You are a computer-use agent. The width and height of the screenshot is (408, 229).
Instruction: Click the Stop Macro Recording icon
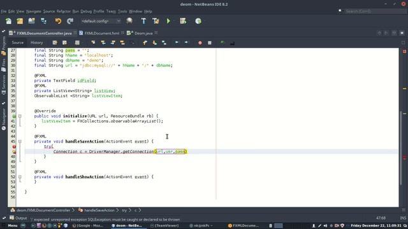tap(210, 43)
